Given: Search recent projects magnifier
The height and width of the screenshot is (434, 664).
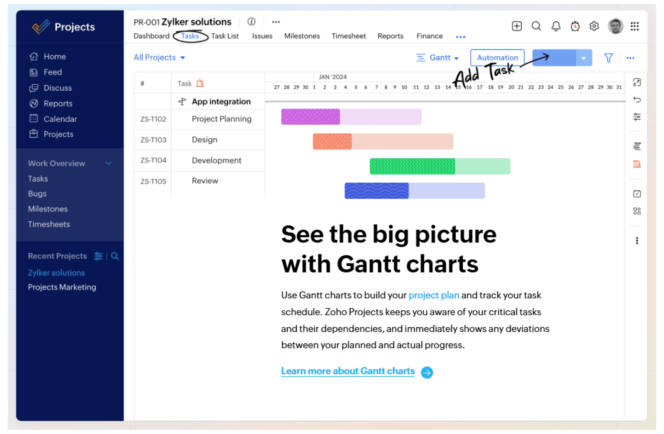Looking at the screenshot, I should coord(115,256).
